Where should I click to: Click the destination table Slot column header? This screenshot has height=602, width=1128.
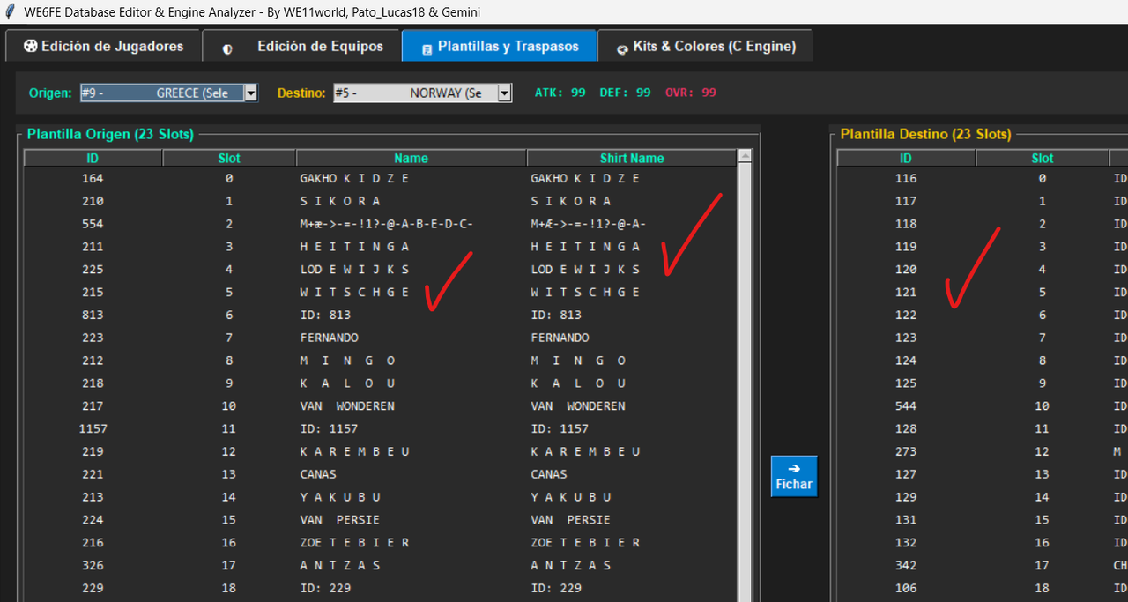click(x=1043, y=158)
